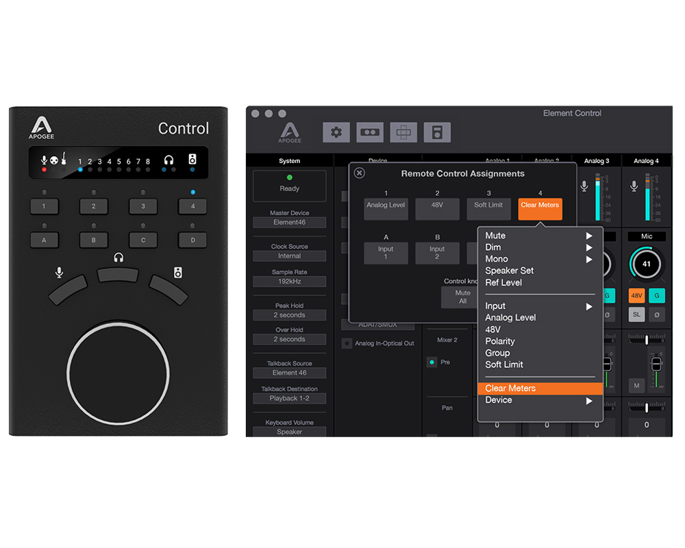Viewport: 685px width, 548px height.
Task: Click the speaker icon on the Control remote display
Action: click(x=192, y=159)
